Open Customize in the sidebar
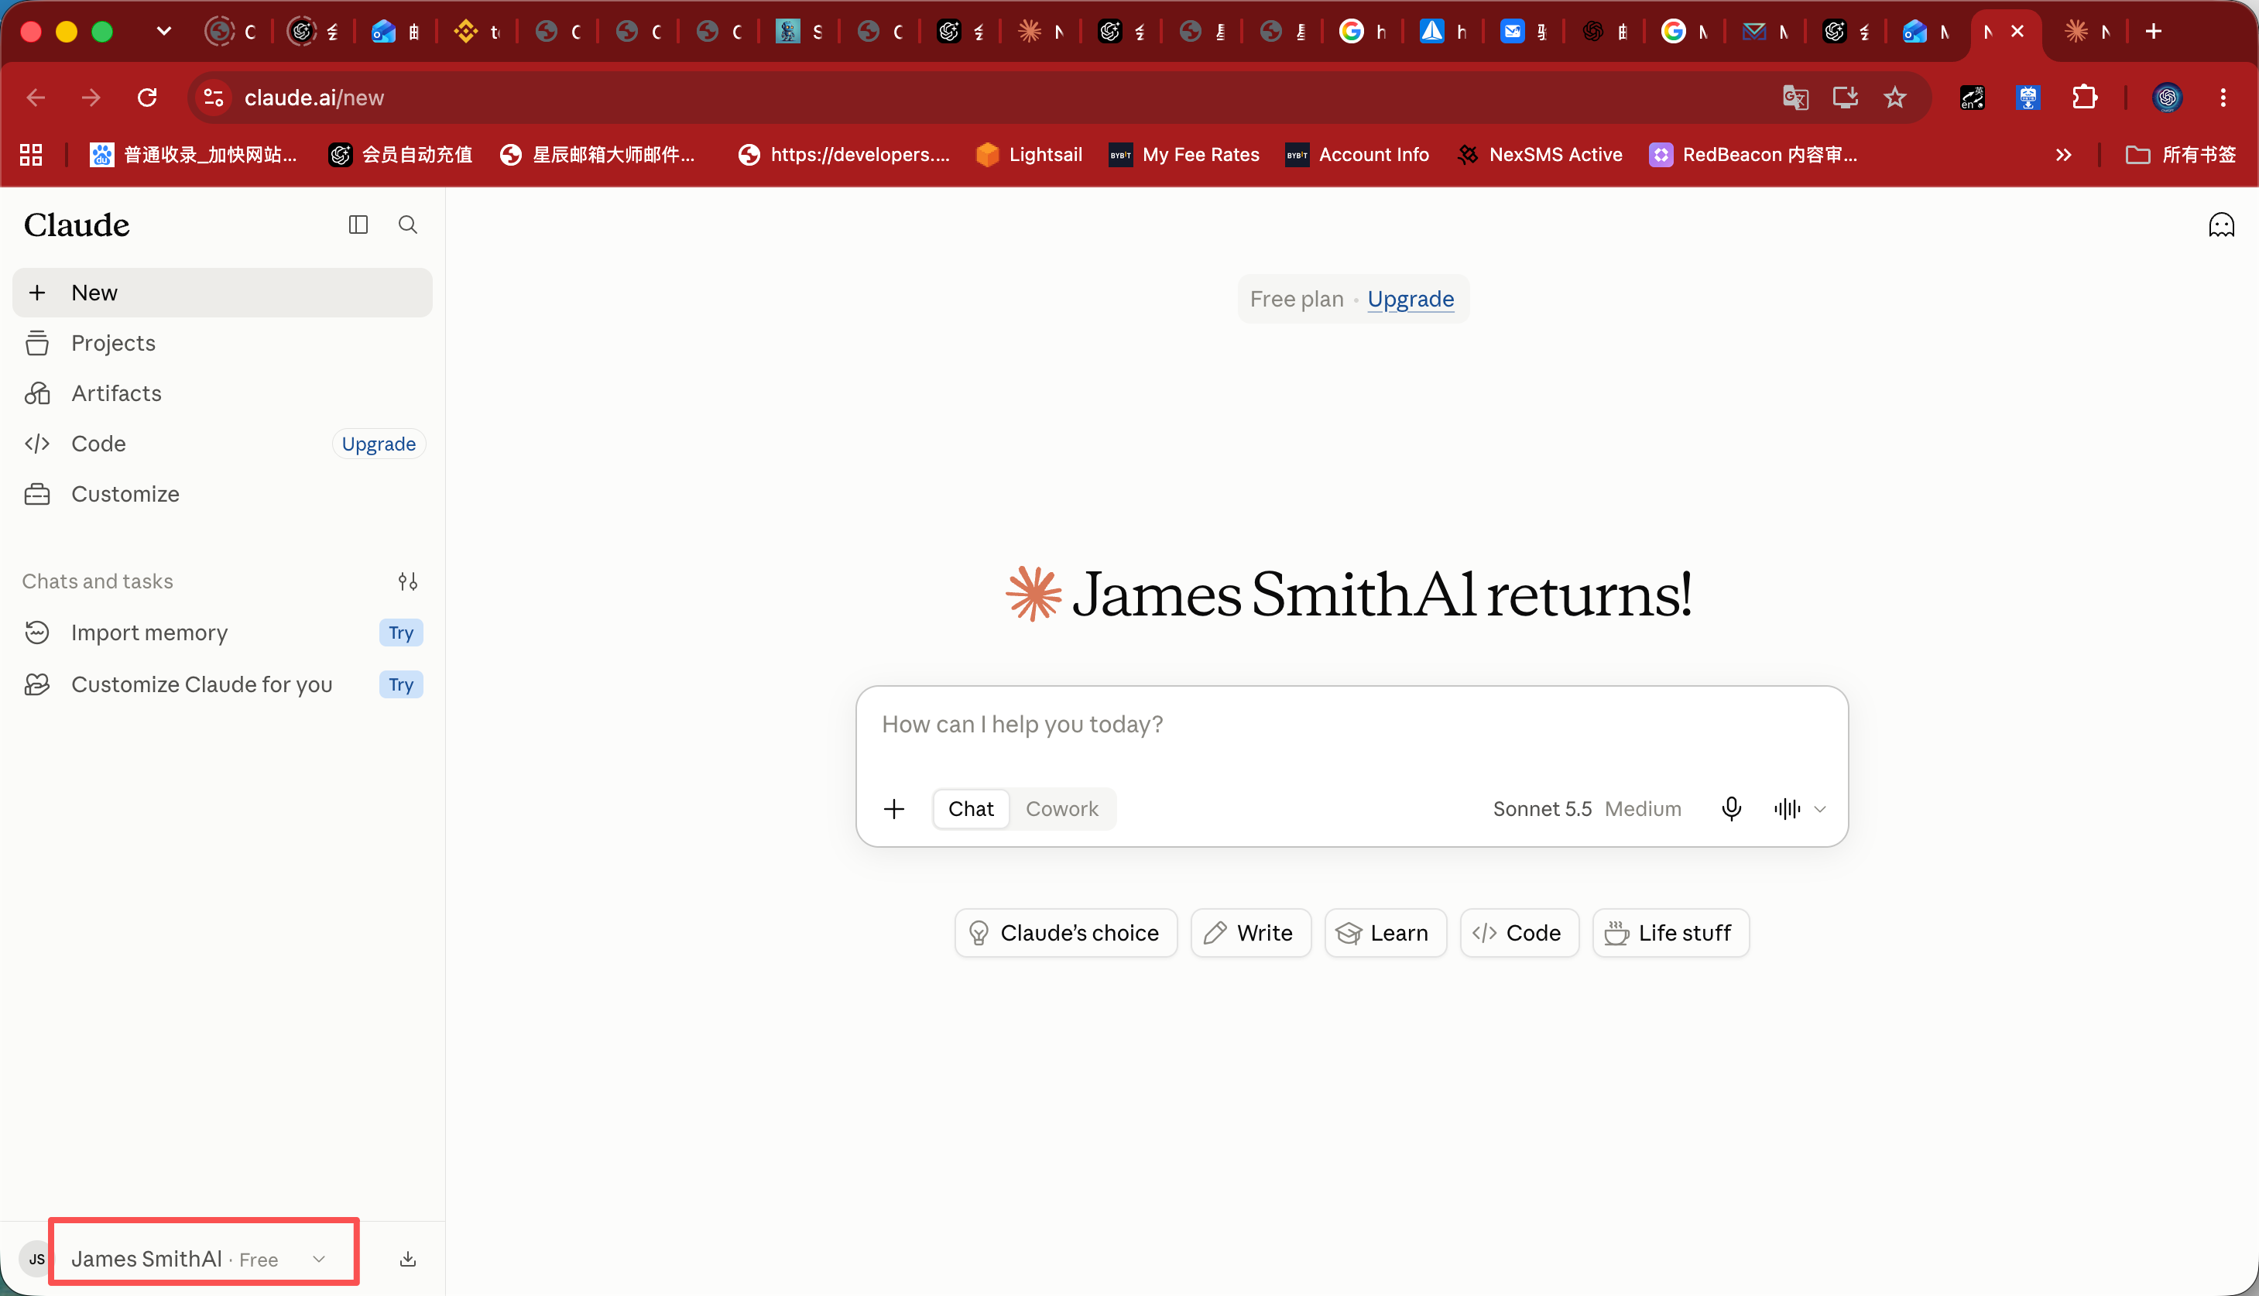 [222, 494]
